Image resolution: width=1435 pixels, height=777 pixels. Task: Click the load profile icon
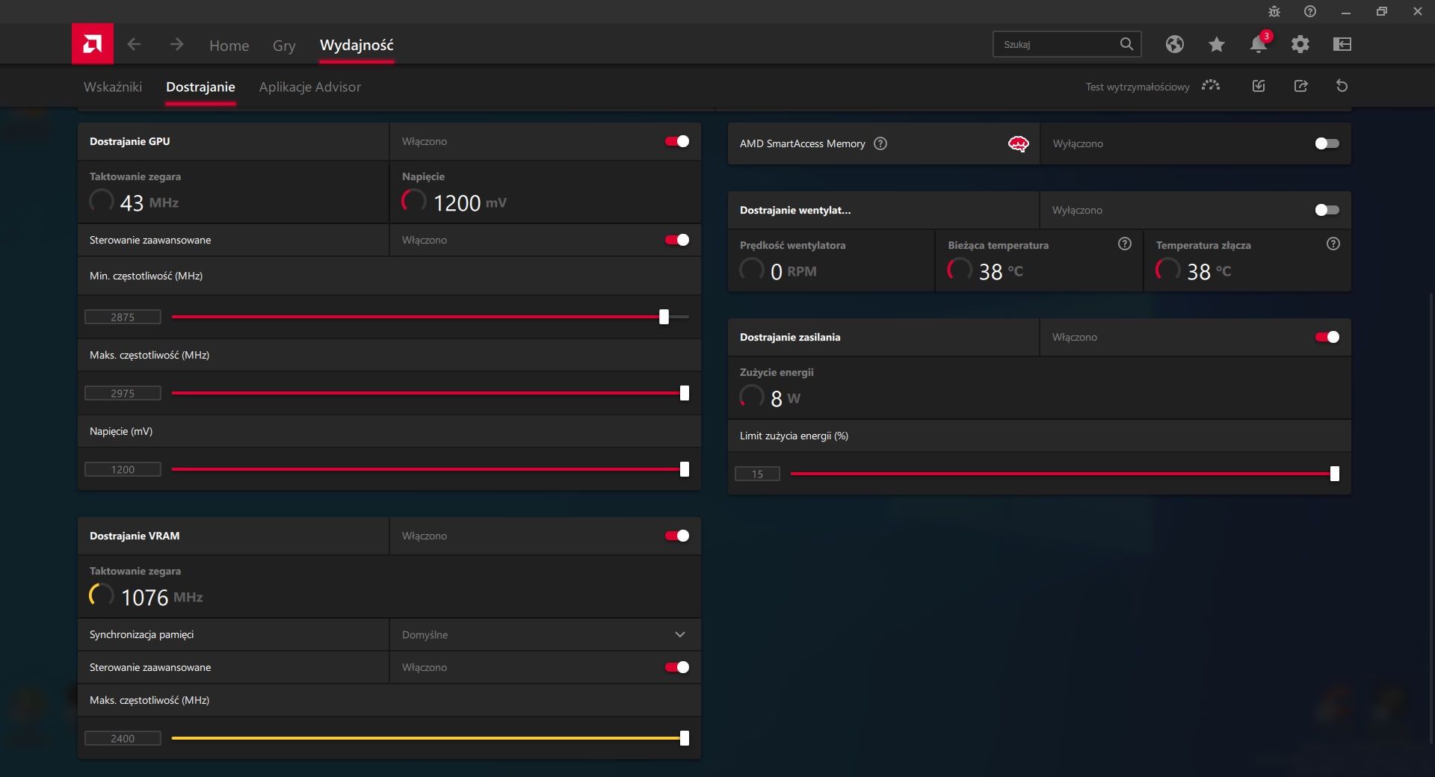point(1259,86)
